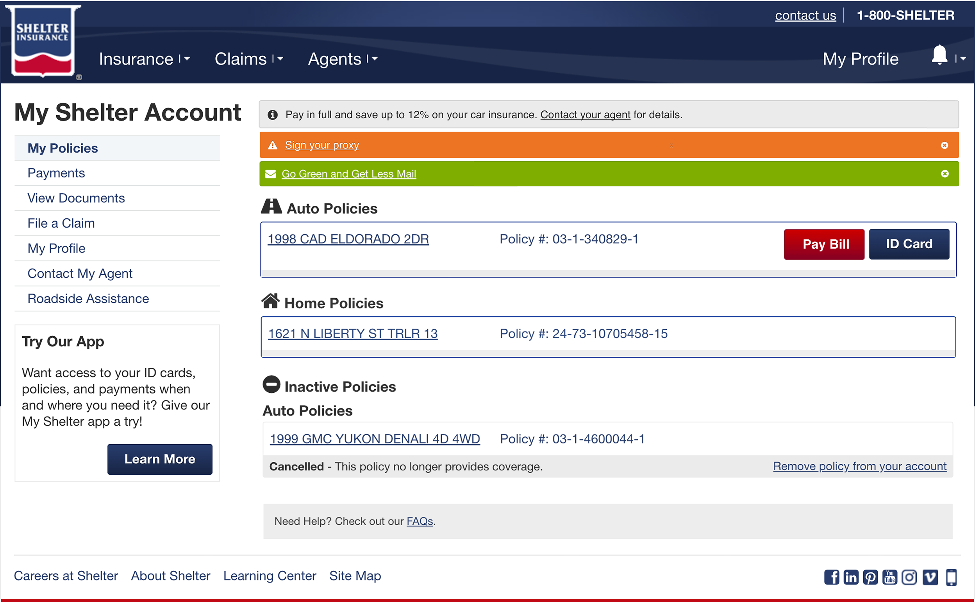
Task: Select Payments in the sidebar menu
Action: click(56, 173)
